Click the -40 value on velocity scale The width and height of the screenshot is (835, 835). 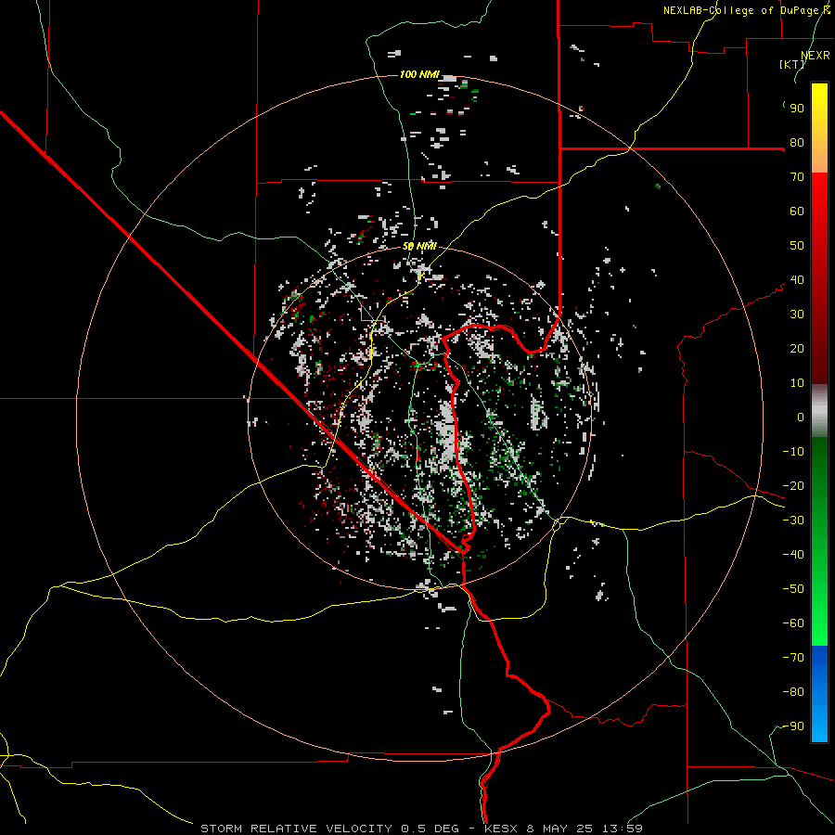[x=793, y=555]
